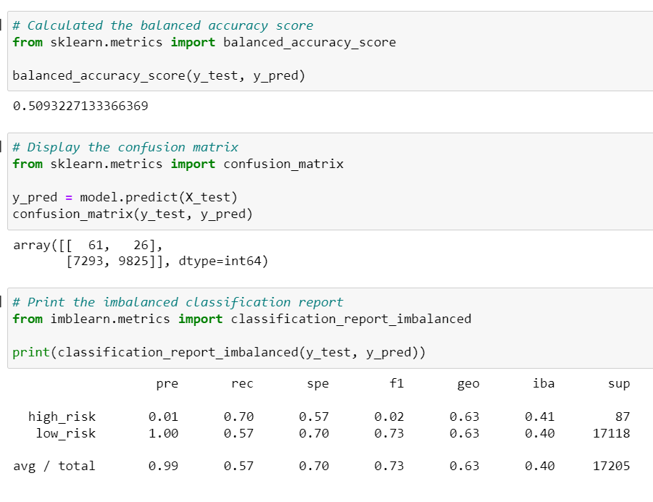Image resolution: width=653 pixels, height=502 pixels.
Task: Click line 'confusion_matrix(y_test, y_pred)'
Action: pos(133,214)
